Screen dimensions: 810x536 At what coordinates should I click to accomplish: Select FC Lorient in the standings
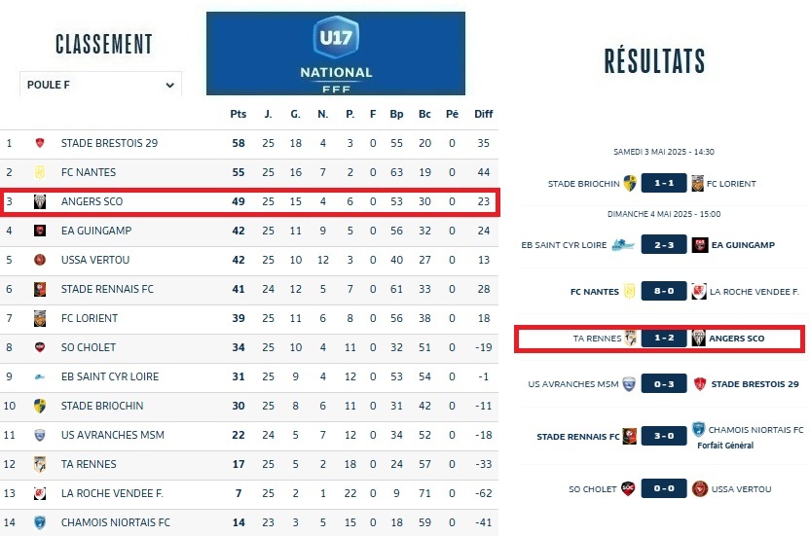[90, 318]
